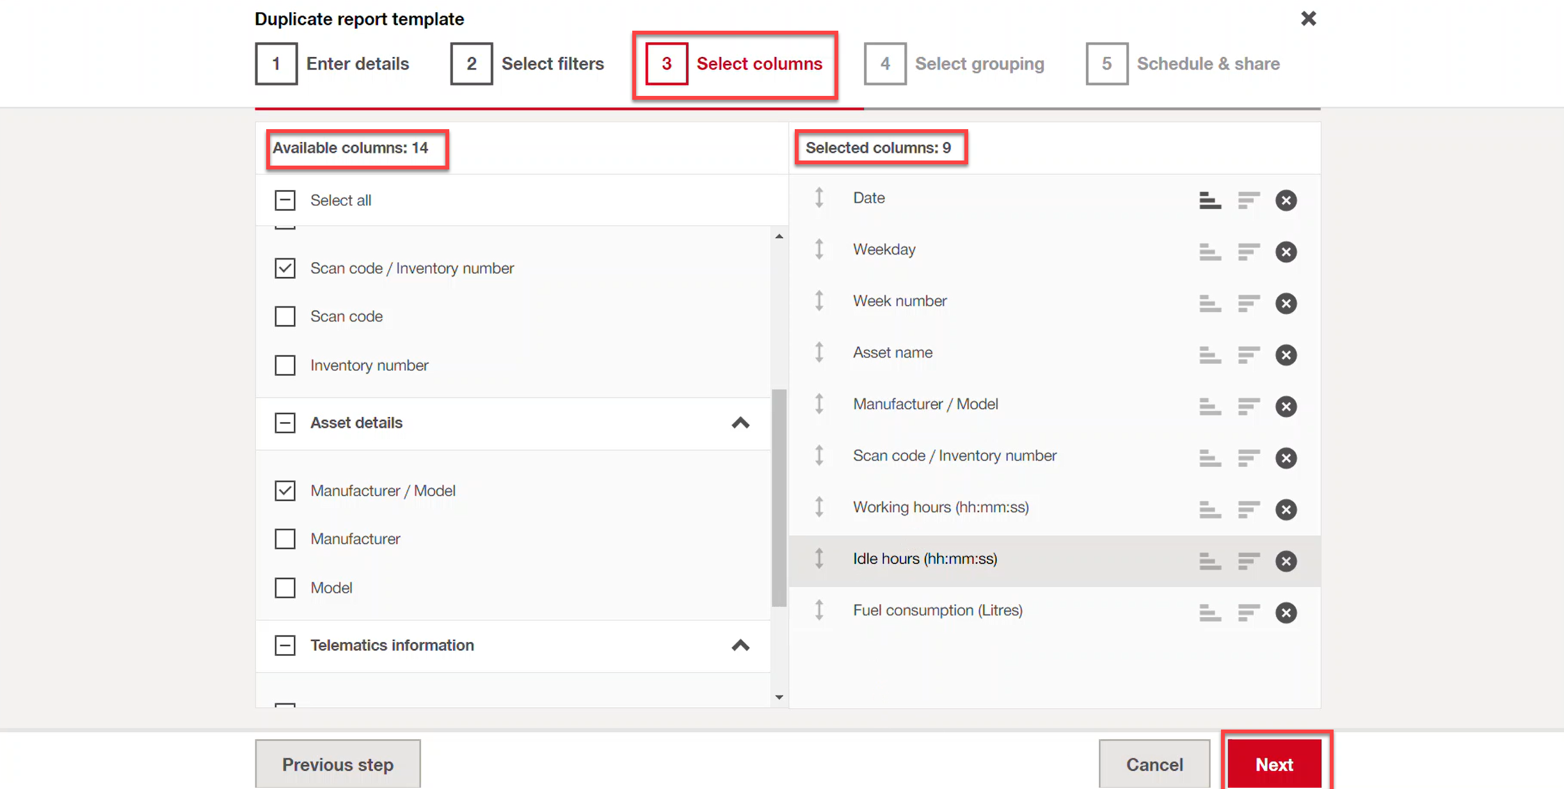
Task: Grab the reorder handle for Weekday
Action: click(819, 249)
